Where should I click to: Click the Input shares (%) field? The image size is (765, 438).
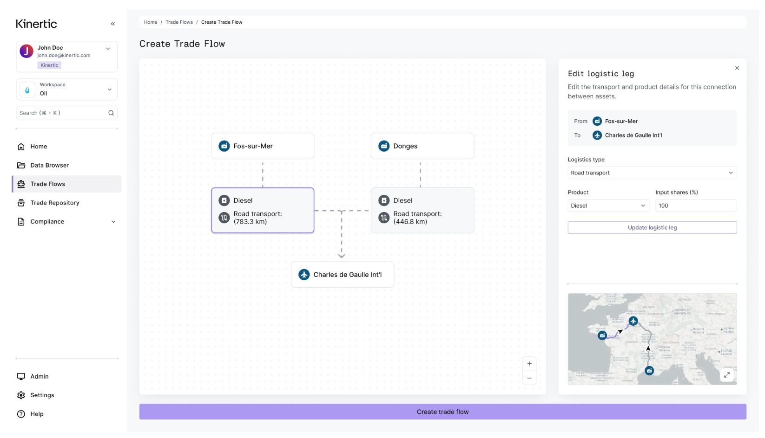696,206
